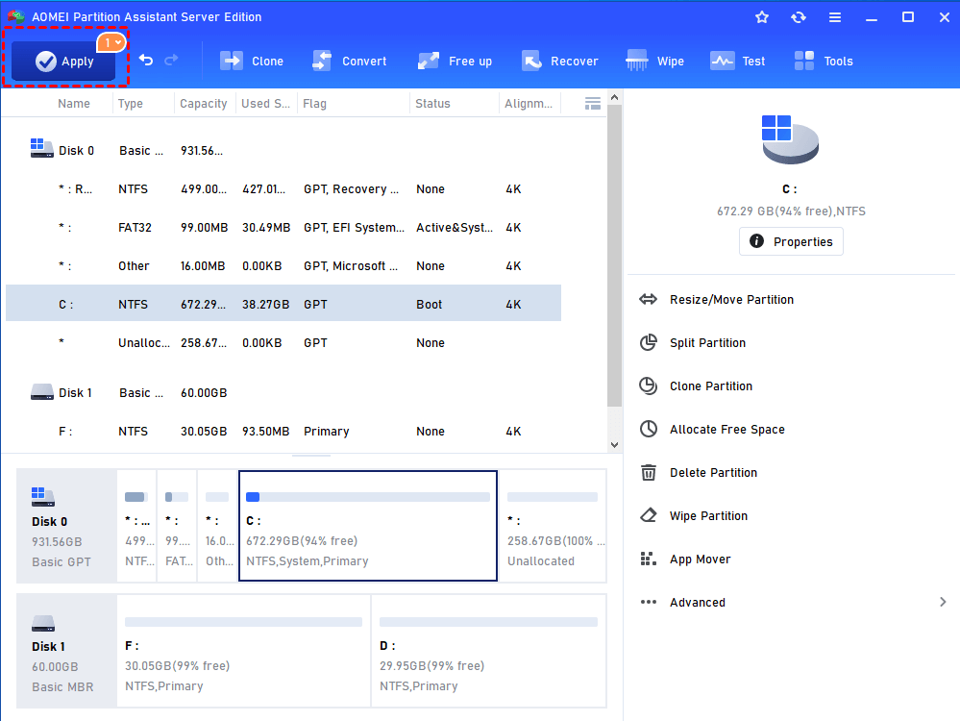Image resolution: width=960 pixels, height=721 pixels.
Task: Open the Recover tool
Action: [x=559, y=62]
